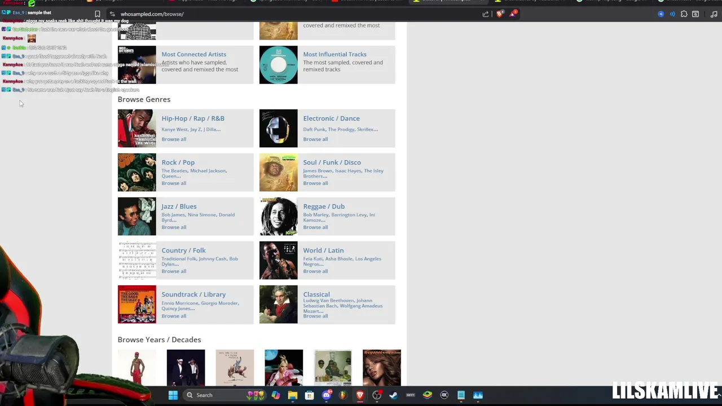Open the Windows Start menu
The image size is (722, 406).
pos(173,395)
